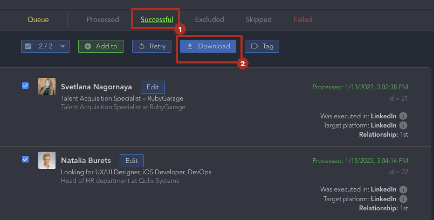The height and width of the screenshot is (220, 434).
Task: Click the plus icon on Add to
Action: click(88, 46)
